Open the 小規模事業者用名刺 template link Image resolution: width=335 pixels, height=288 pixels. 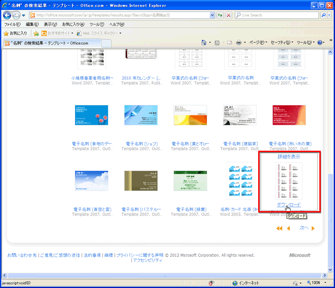[92, 78]
